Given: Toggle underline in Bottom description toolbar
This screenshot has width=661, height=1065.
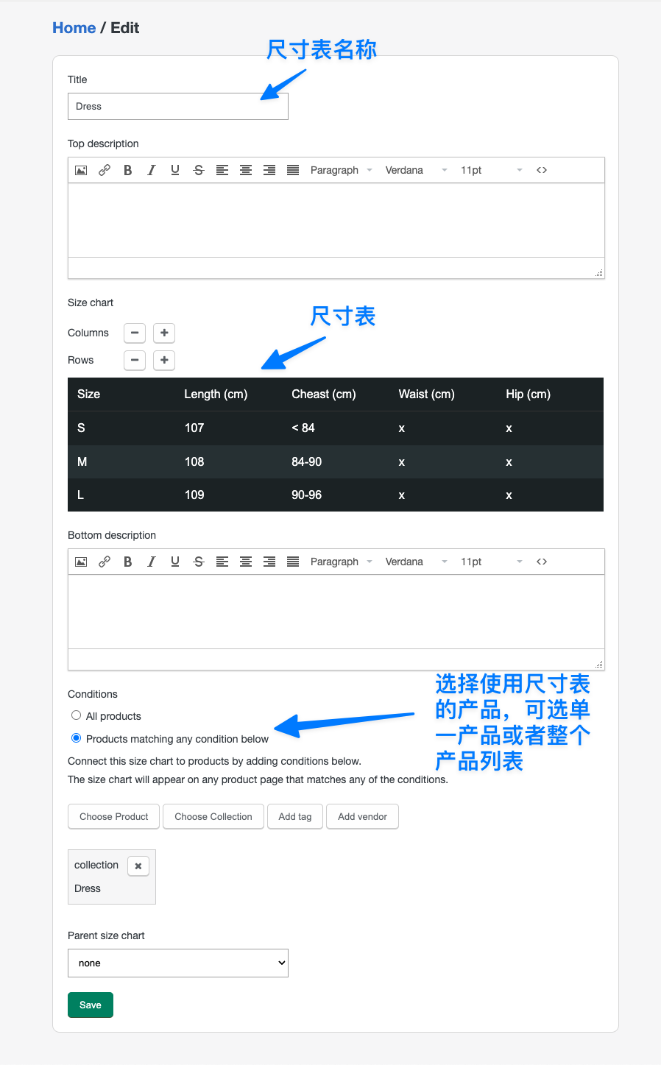Looking at the screenshot, I should click(x=175, y=562).
